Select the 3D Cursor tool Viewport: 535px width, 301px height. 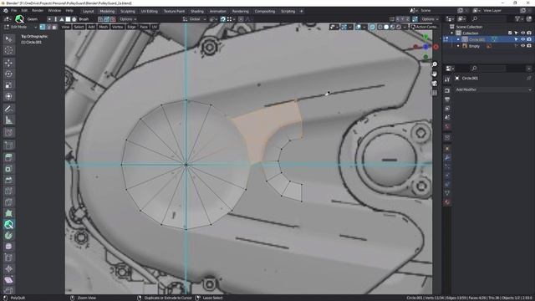(x=8, y=50)
